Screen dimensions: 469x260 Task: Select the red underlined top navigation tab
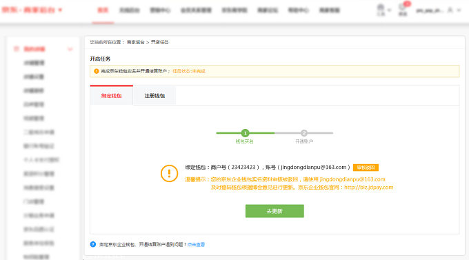point(103,10)
